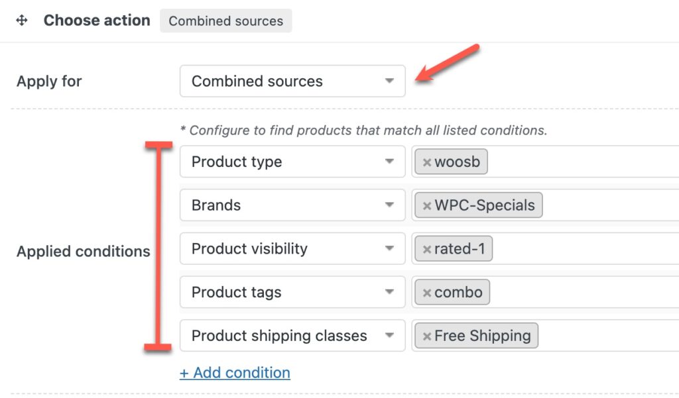The height and width of the screenshot is (398, 679).
Task: Click the Apply for dropdown caret
Action: click(390, 81)
